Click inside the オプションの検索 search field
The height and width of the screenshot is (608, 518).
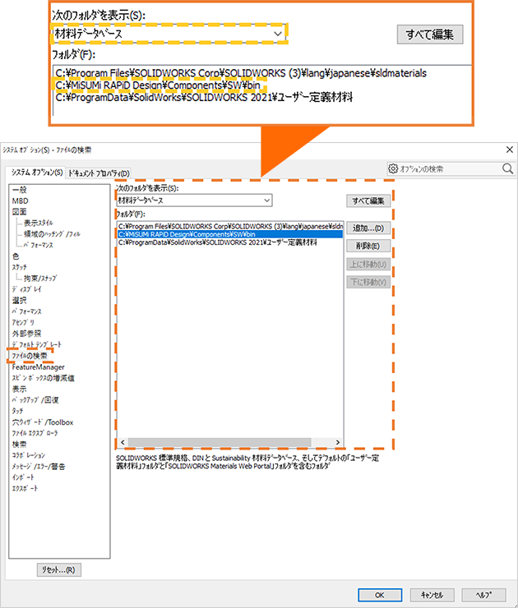click(448, 168)
